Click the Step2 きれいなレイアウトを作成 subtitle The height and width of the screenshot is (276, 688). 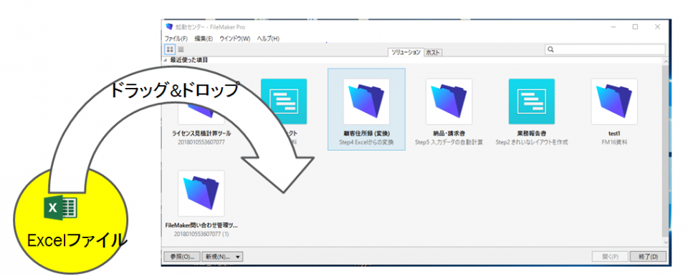pos(531,142)
